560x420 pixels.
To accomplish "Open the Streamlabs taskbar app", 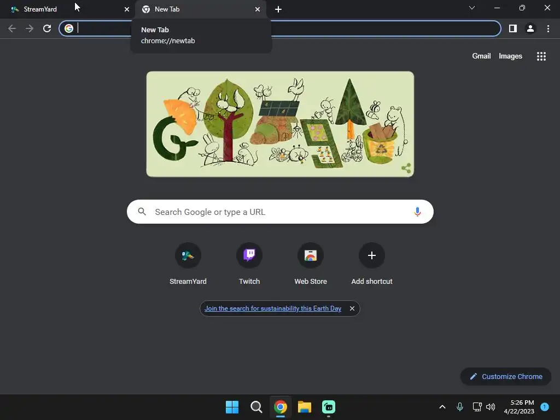I will (329, 407).
